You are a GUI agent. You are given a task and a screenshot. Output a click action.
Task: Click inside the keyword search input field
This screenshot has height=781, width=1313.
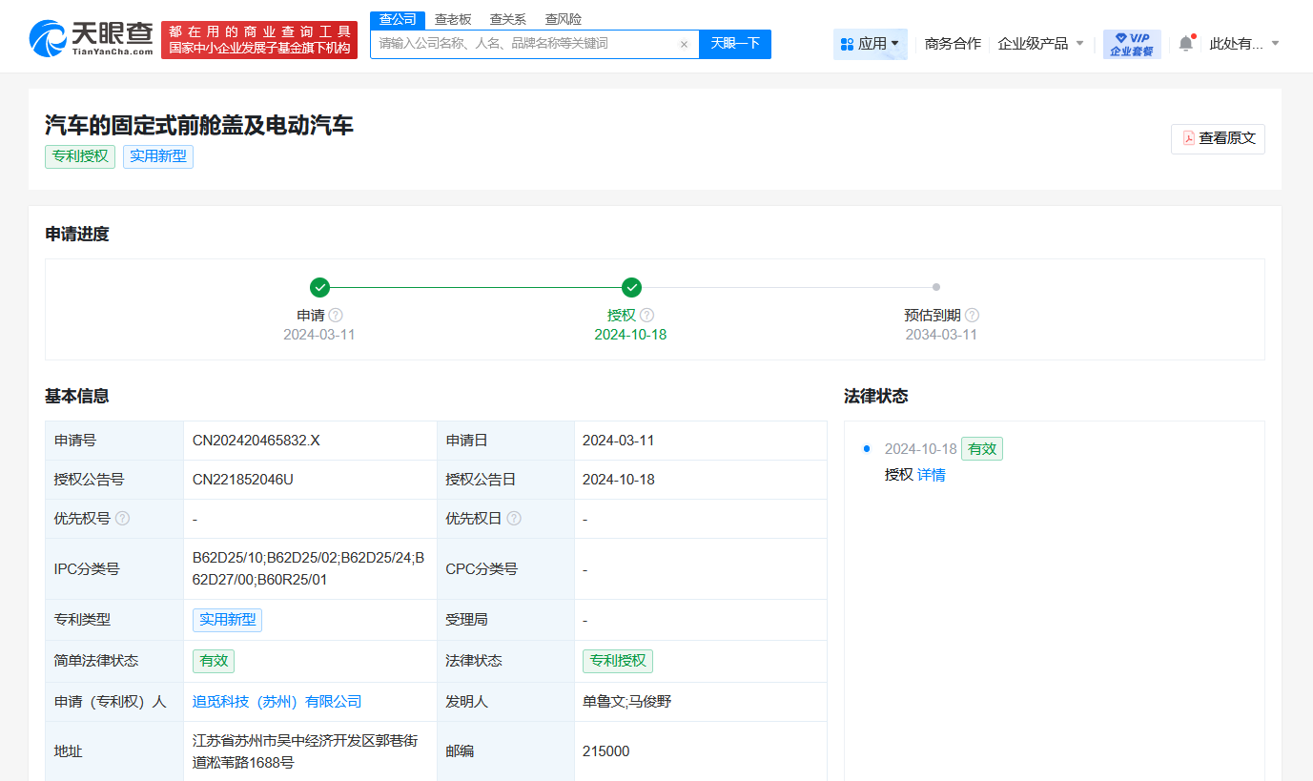click(x=524, y=44)
